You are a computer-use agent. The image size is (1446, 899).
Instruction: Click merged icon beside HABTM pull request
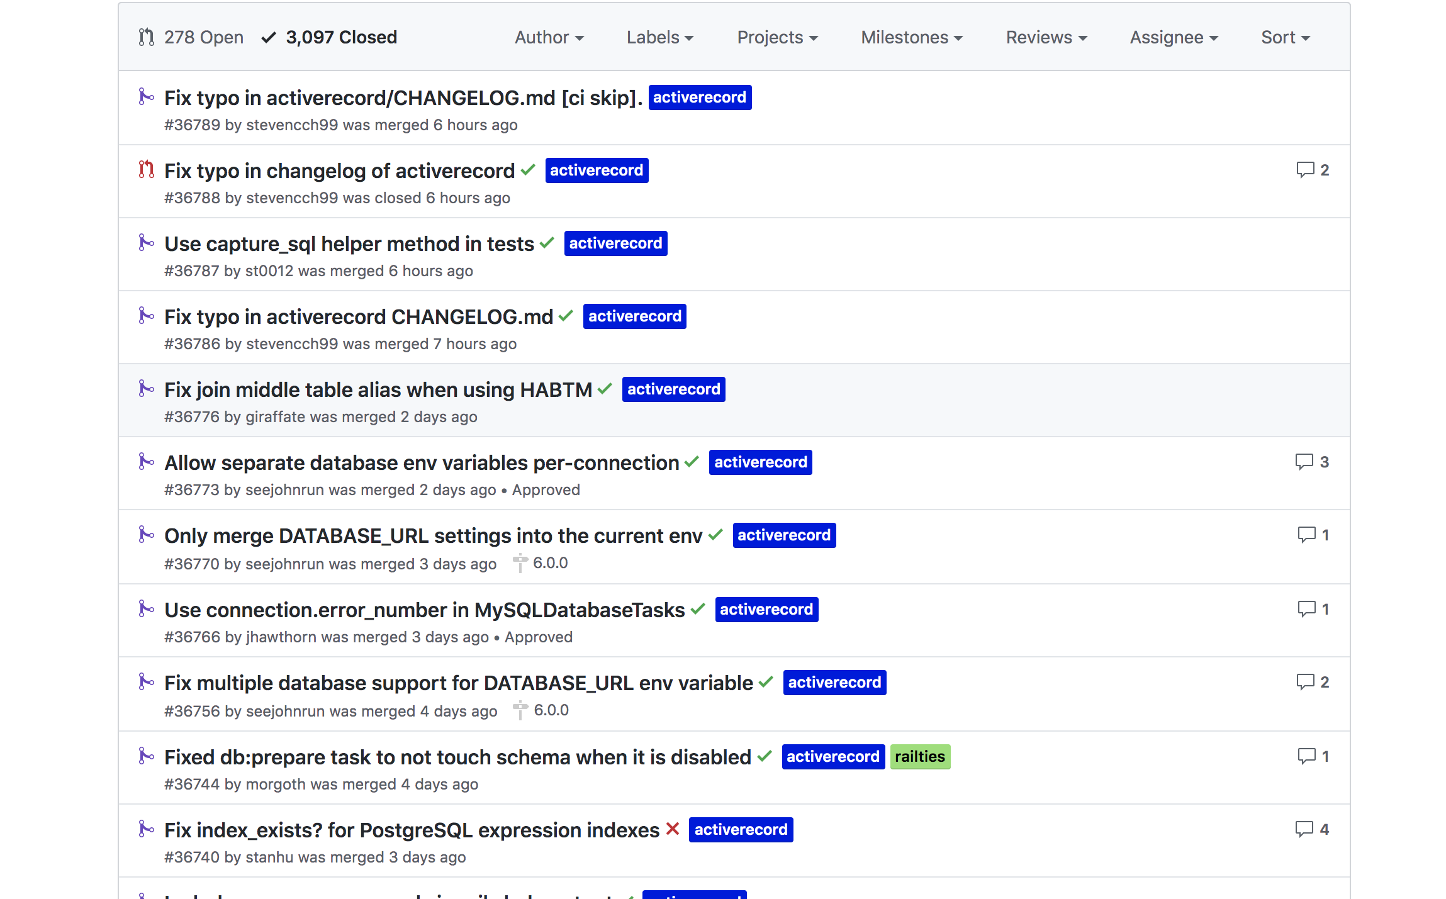[146, 389]
